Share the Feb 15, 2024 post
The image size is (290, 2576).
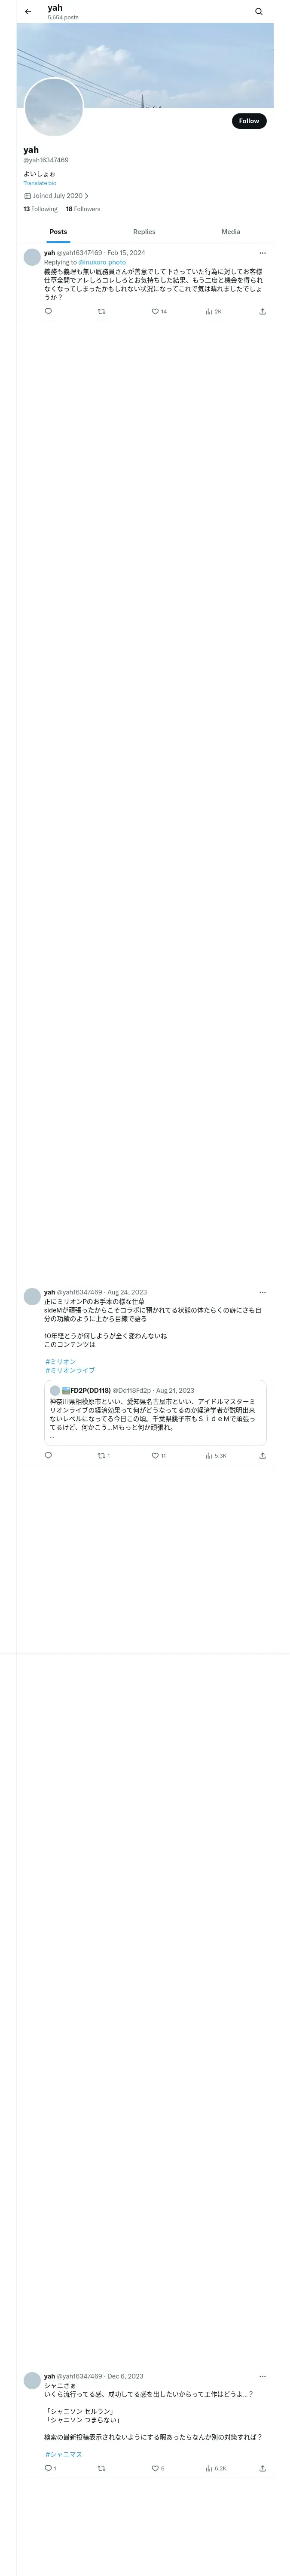click(x=262, y=311)
